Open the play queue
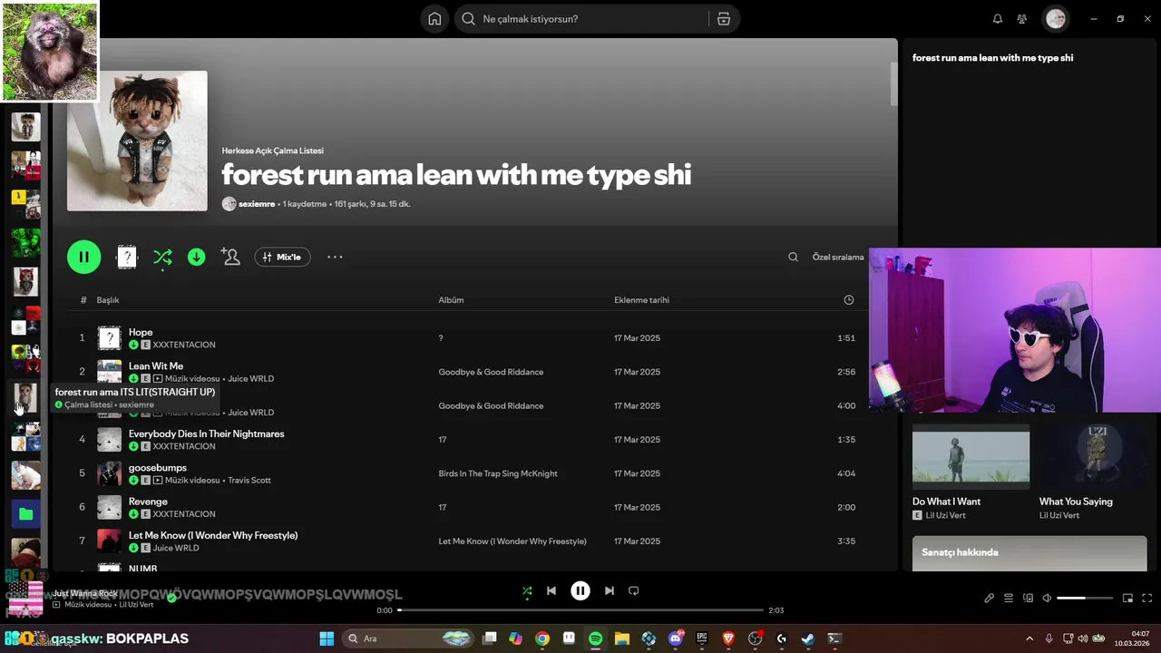 1009,599
